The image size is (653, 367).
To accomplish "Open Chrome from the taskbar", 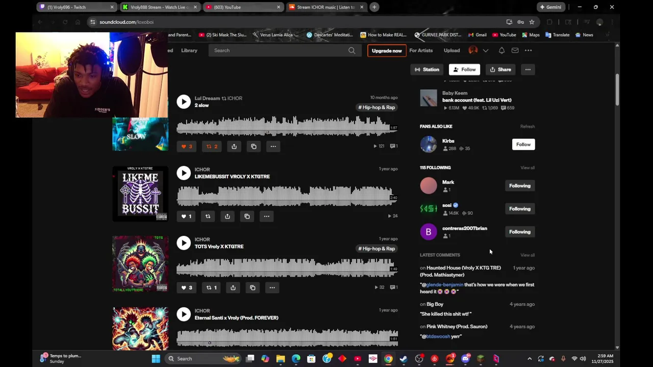I will (388, 358).
